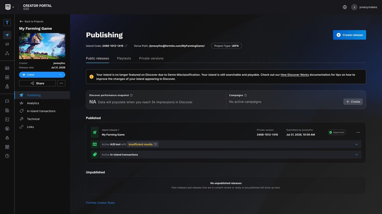Image resolution: width=382 pixels, height=214 pixels.
Task: Open the document icon in rail
Action: (x=7, y=110)
